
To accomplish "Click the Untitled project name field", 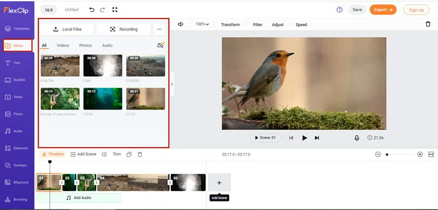I will pos(72,10).
